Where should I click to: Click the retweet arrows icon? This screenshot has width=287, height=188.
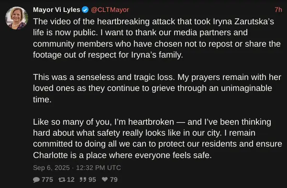pos(62,180)
